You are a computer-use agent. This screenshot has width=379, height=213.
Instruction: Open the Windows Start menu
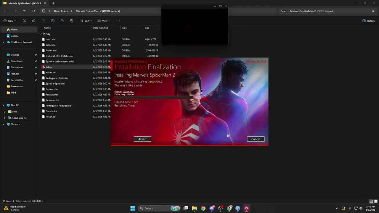coord(133,208)
